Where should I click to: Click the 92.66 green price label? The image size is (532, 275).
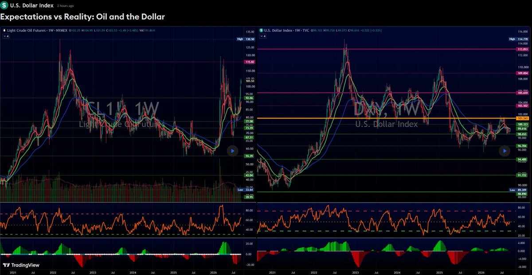pos(250,98)
